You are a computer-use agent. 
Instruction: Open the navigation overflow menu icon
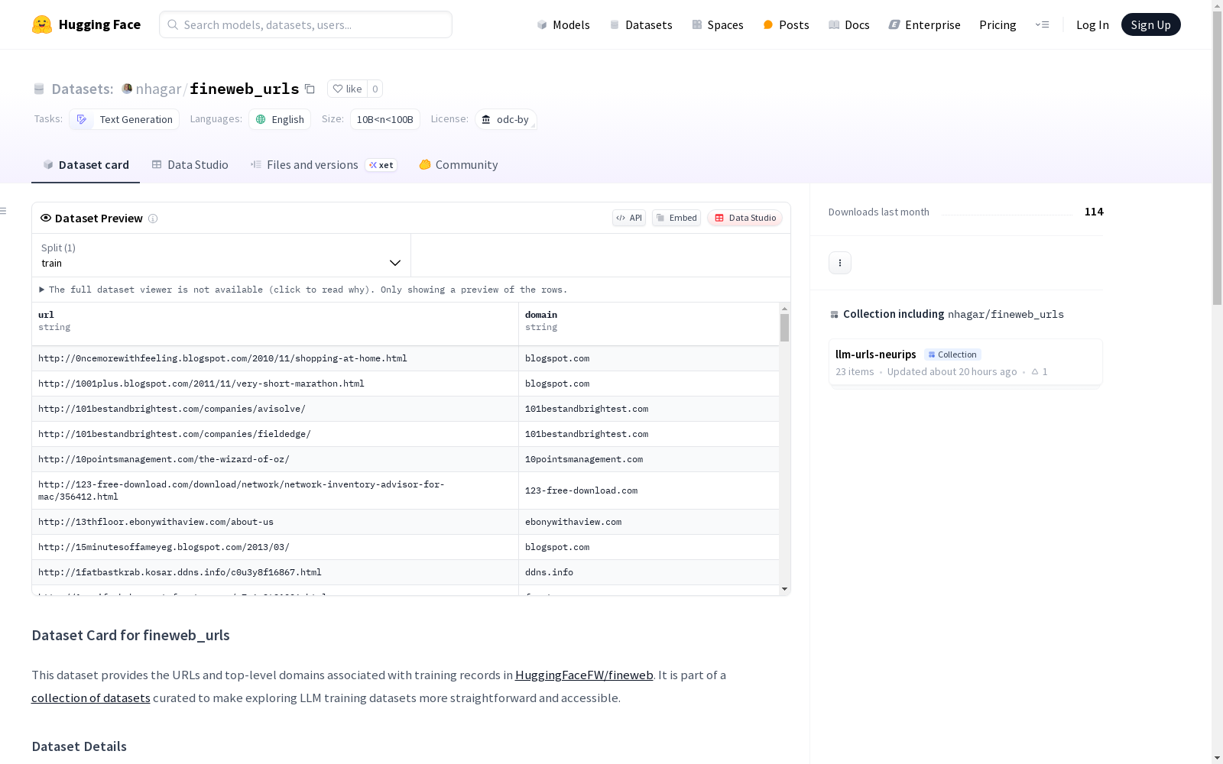pos(1042,24)
